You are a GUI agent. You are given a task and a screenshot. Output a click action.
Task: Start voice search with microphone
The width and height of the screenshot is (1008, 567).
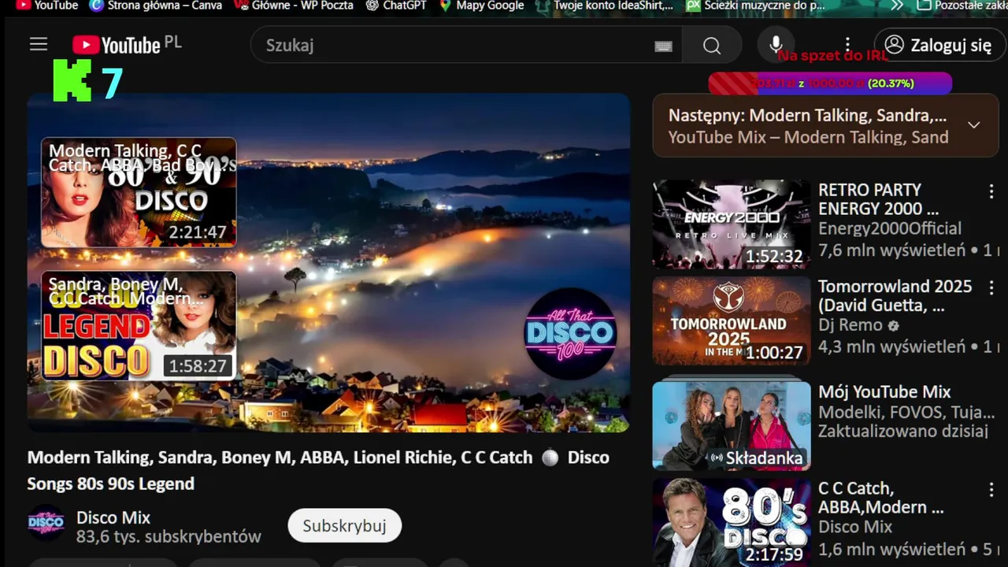(x=776, y=45)
